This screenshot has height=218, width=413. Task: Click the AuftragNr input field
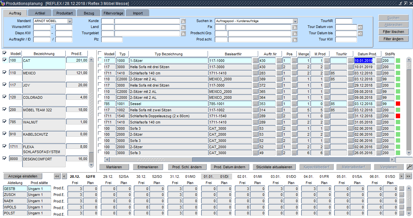pyautogui.click(x=42, y=40)
